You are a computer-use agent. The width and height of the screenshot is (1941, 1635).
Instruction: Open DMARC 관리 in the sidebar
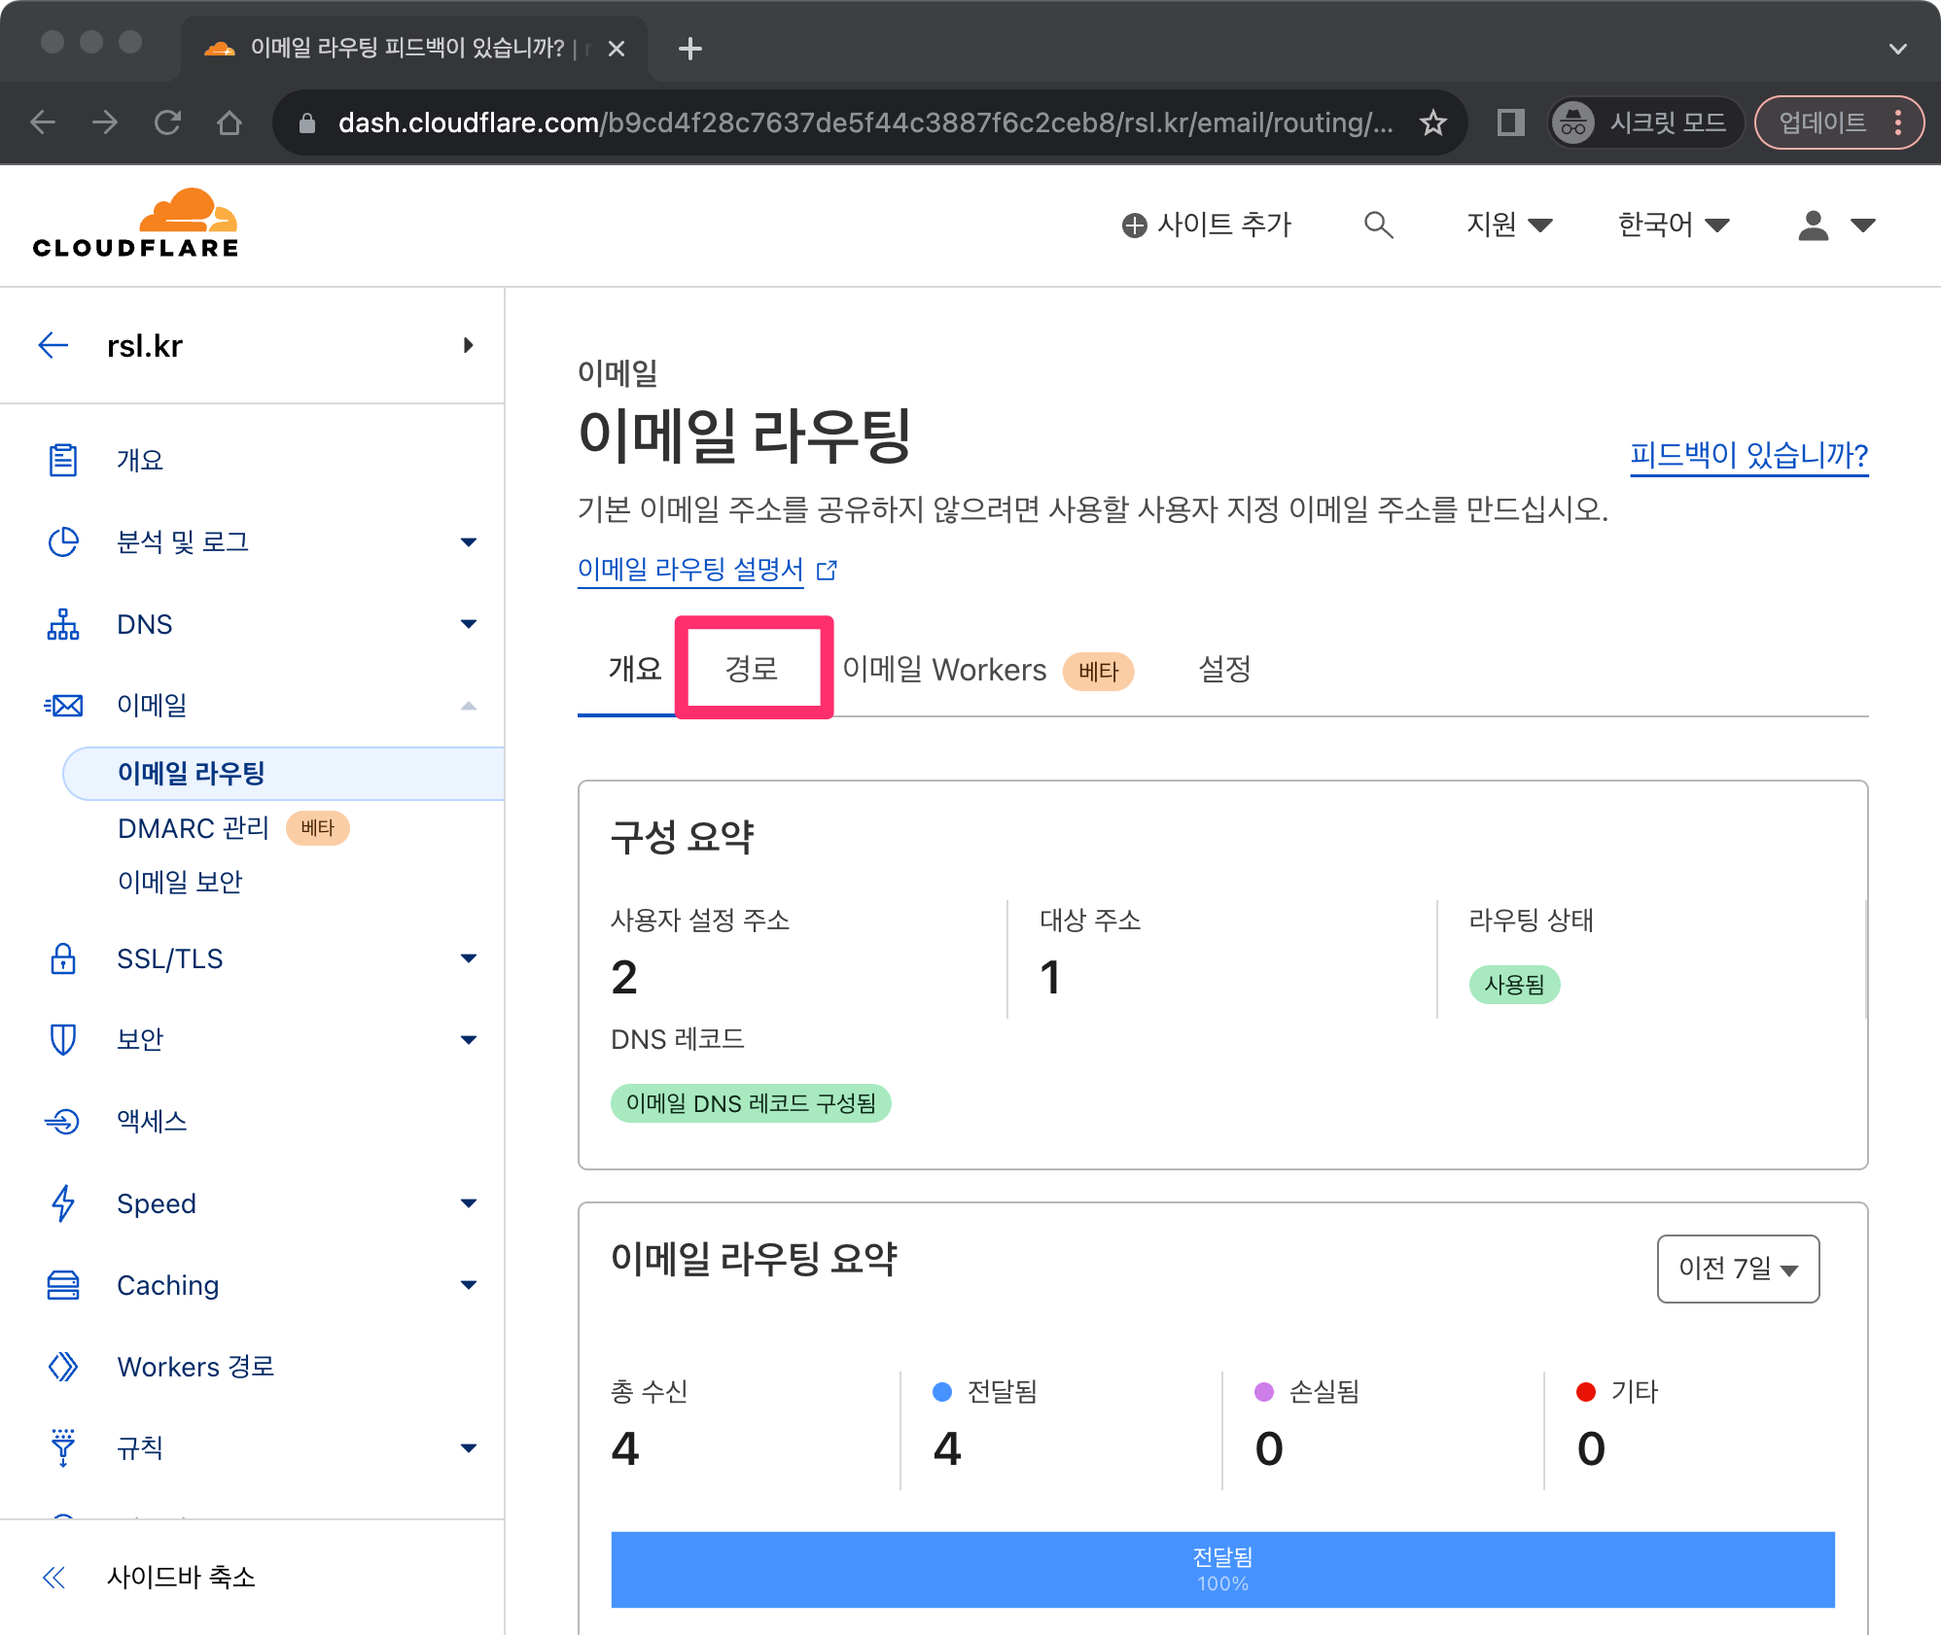pos(193,828)
